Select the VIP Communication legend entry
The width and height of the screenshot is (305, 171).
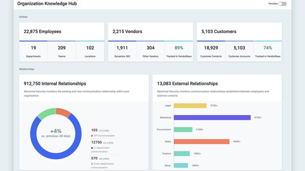[103, 136]
